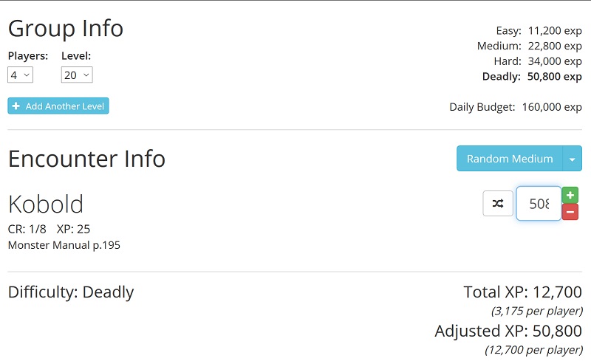Focus the Kobold quantity input field
Viewport: 591px width, 361px height.
point(539,204)
